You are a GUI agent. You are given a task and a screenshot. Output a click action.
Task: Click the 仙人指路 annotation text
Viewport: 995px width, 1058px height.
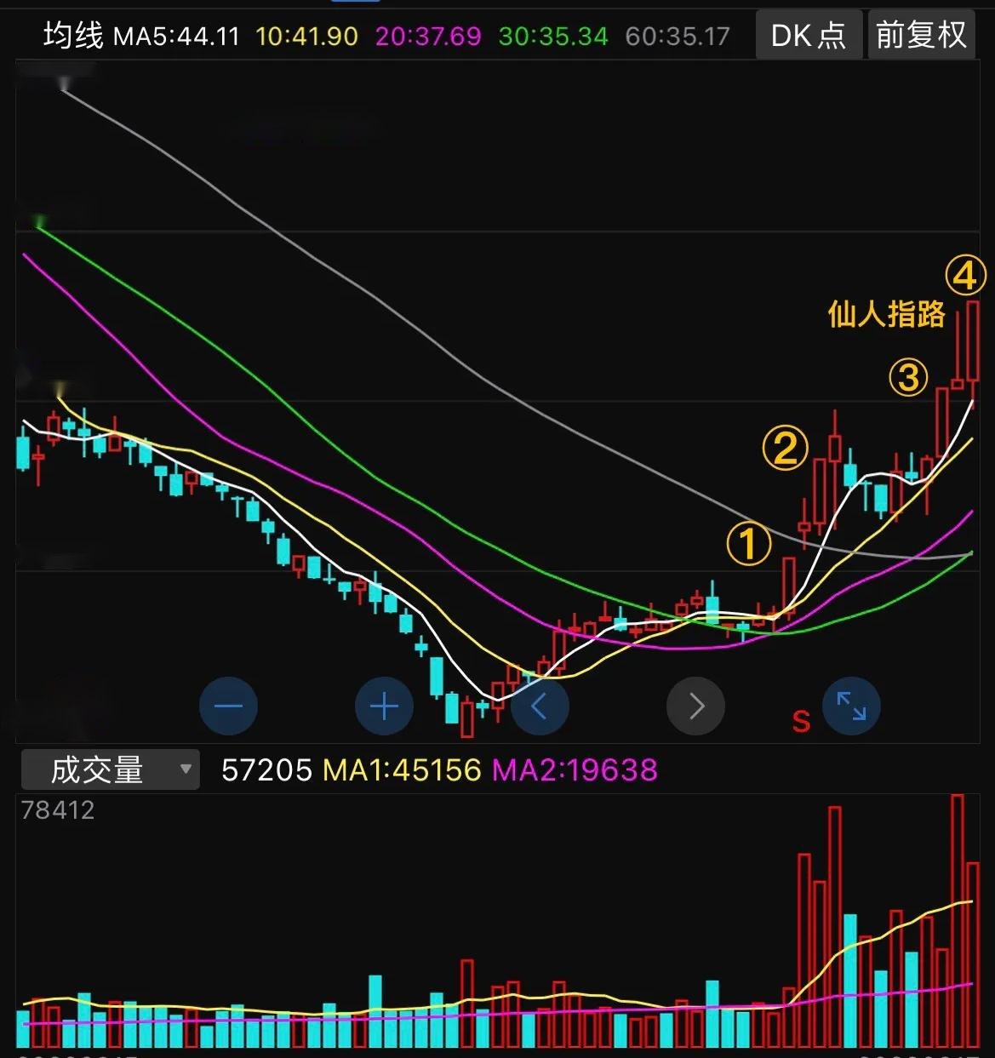tap(888, 314)
